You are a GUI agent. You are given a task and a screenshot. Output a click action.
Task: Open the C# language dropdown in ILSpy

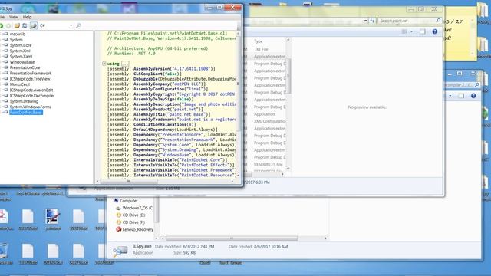56,25
